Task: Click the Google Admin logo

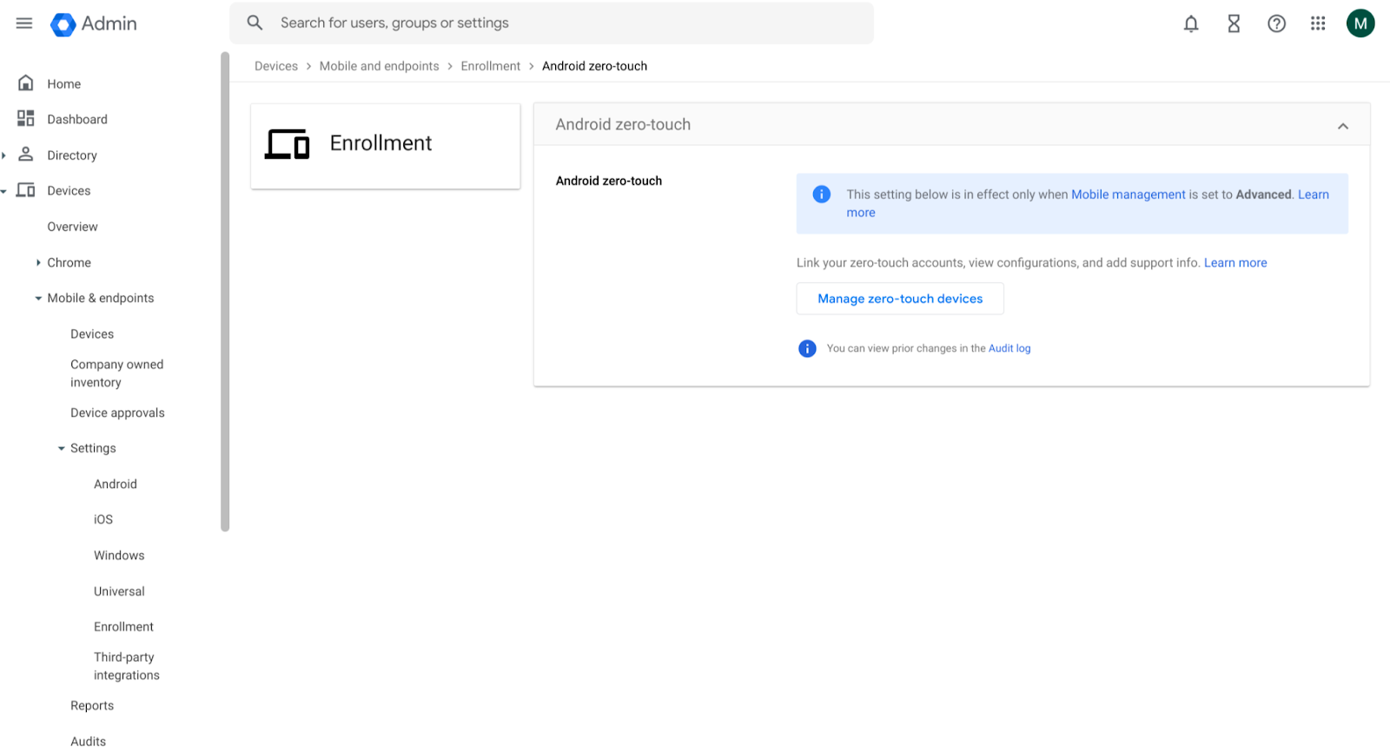Action: [x=63, y=24]
